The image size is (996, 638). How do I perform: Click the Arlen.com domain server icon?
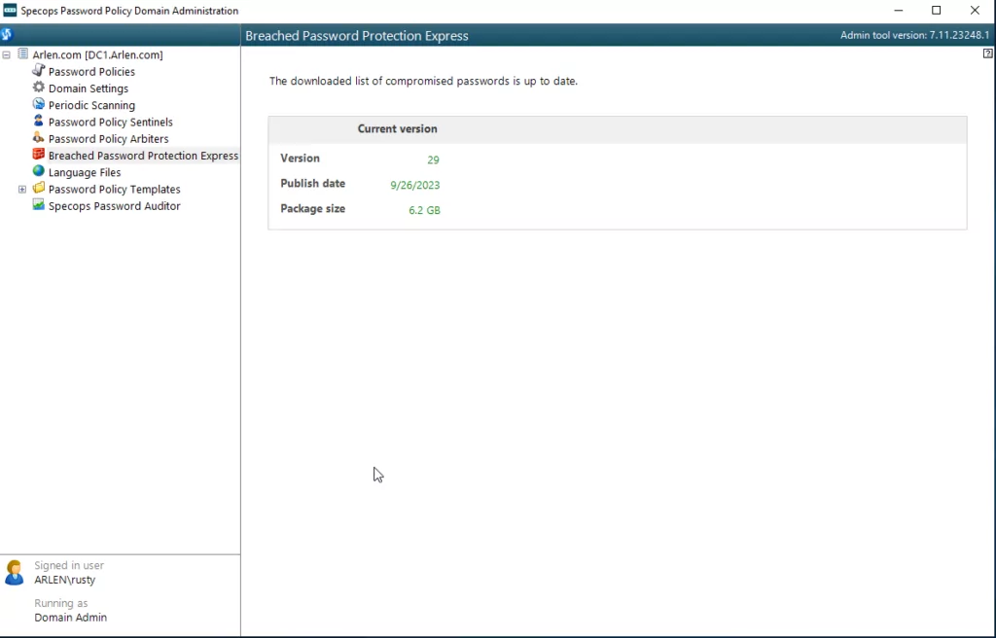[x=23, y=54]
